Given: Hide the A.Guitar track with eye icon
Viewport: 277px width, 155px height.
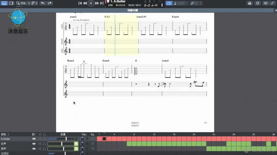Looking at the screenshot, I should tap(34, 139).
